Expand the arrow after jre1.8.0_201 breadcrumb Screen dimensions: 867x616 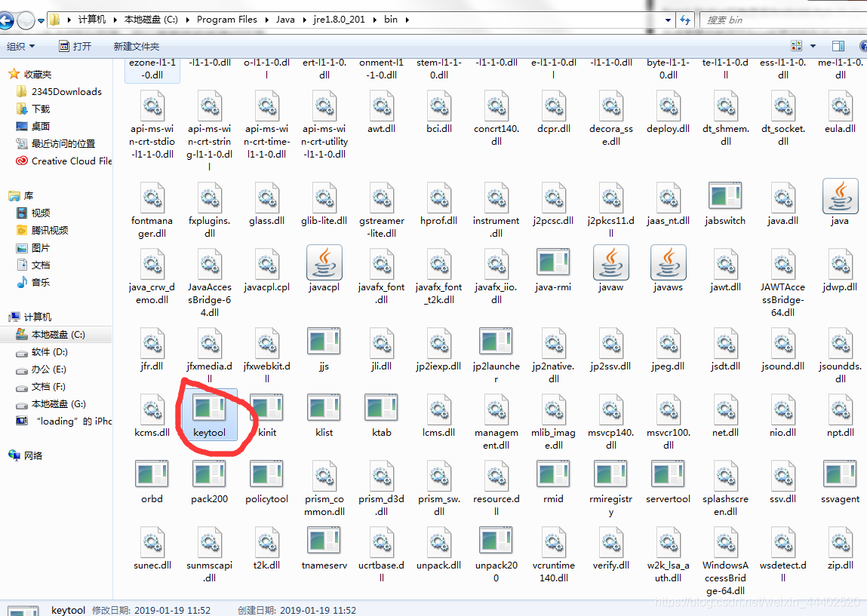pyautogui.click(x=374, y=20)
